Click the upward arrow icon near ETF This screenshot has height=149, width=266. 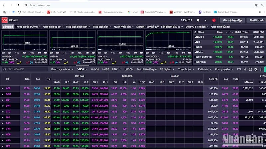245,69
